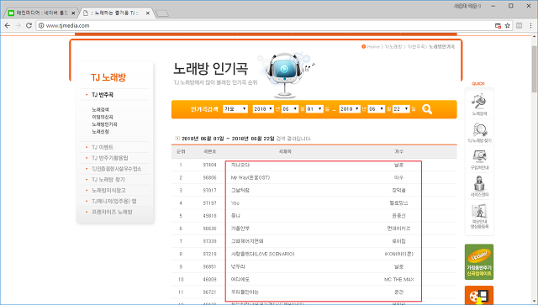The width and height of the screenshot is (538, 305).
Task: Switch to the 노래하는 즐거움 TJ tab
Action: 115,13
